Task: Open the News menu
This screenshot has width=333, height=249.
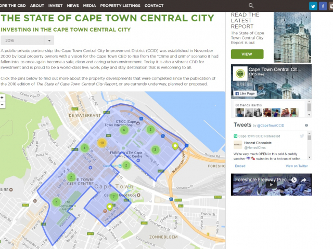Action: click(73, 6)
